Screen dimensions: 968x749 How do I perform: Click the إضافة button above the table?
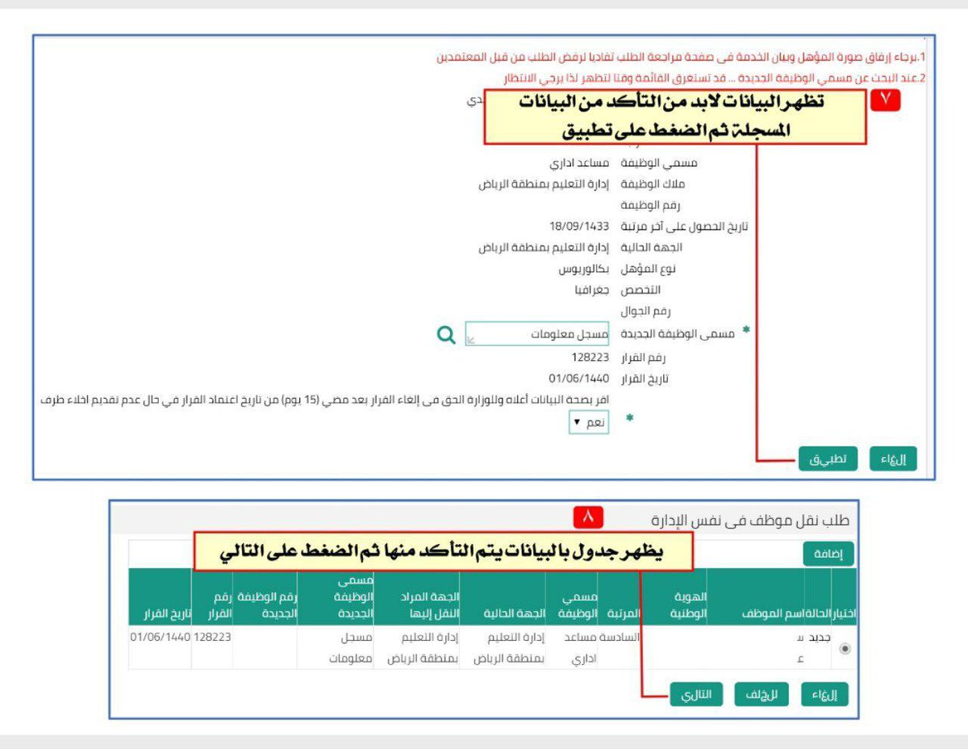click(x=828, y=554)
